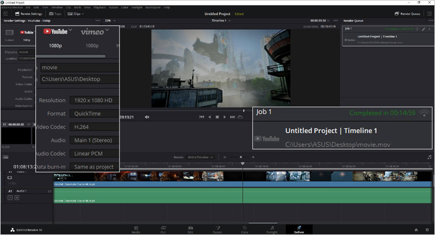435x235 pixels.
Task: Open viewer options three-dot menu
Action: tap(336, 20)
